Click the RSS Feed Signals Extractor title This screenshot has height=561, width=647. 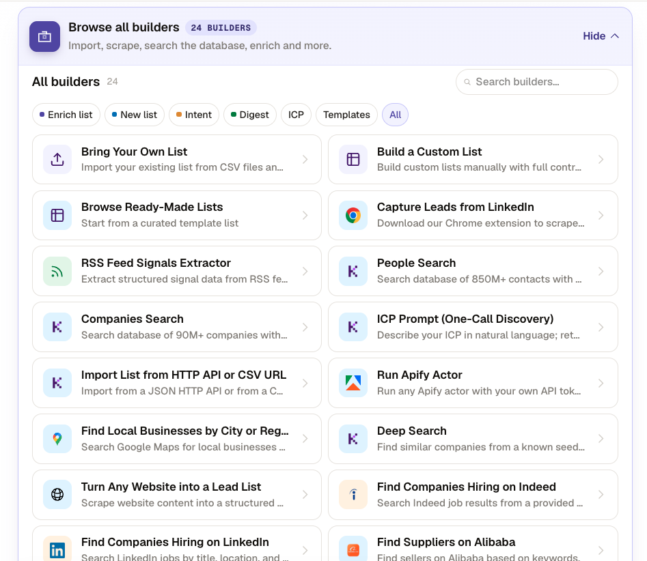point(156,263)
